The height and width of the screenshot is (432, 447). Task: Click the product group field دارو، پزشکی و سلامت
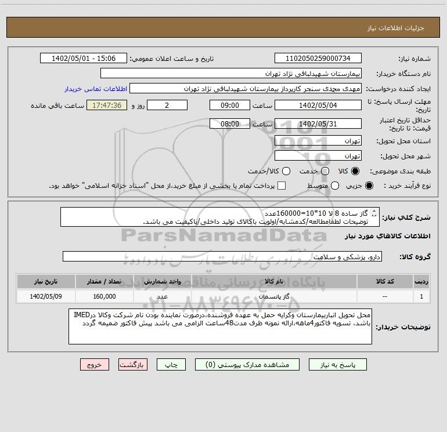point(222,256)
